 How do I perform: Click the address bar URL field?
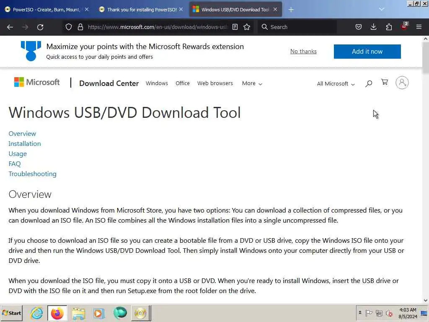(x=158, y=27)
